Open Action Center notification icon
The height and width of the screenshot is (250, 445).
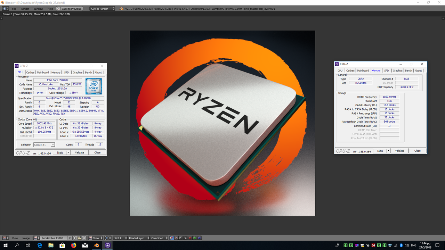437,245
